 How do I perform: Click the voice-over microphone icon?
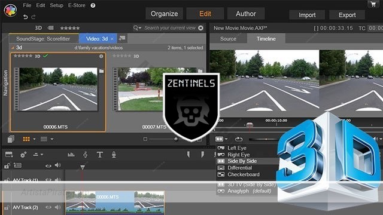point(114,155)
